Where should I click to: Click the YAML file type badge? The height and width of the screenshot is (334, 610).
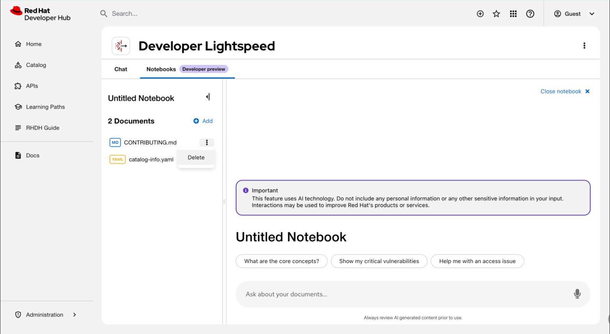click(x=117, y=159)
